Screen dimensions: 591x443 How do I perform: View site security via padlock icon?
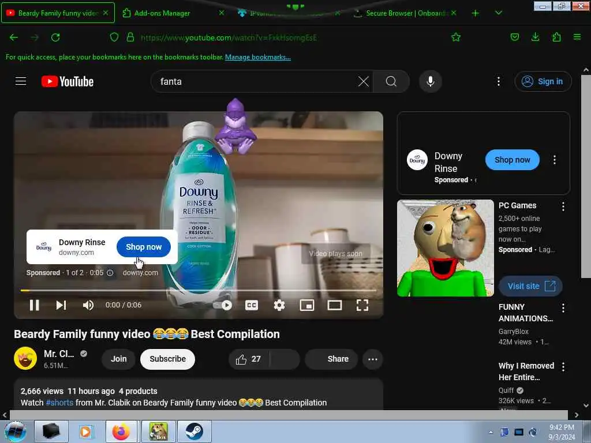(130, 37)
